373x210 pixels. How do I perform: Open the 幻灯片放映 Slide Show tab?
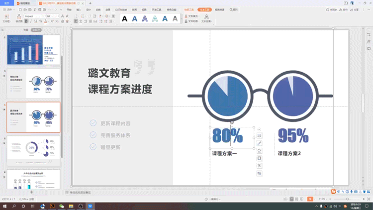[x=121, y=10]
